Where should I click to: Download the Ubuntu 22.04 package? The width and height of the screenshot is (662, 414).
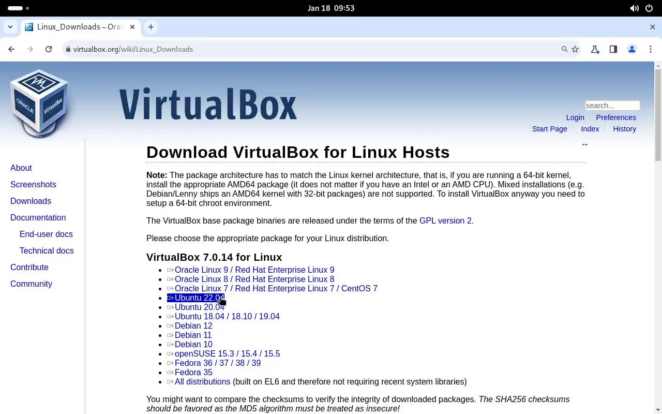click(x=195, y=298)
